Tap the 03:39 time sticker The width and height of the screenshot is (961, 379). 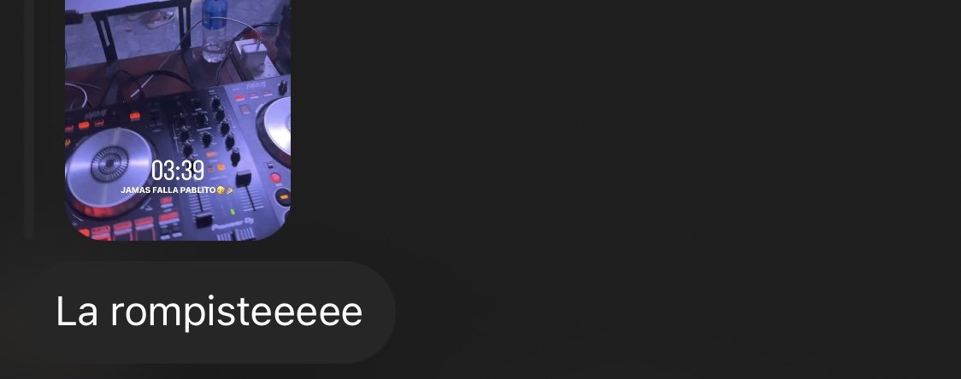[x=178, y=170]
